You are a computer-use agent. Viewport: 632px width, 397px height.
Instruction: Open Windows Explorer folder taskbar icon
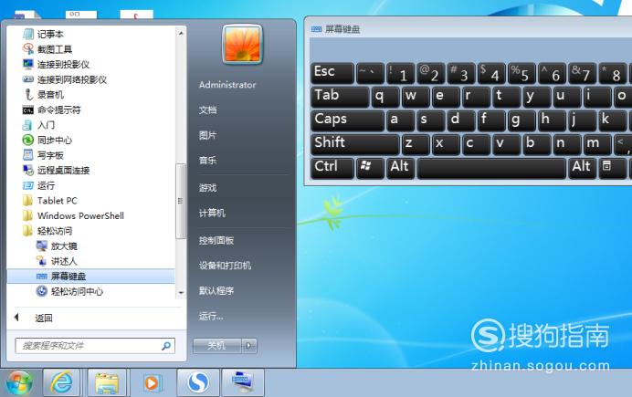[107, 382]
